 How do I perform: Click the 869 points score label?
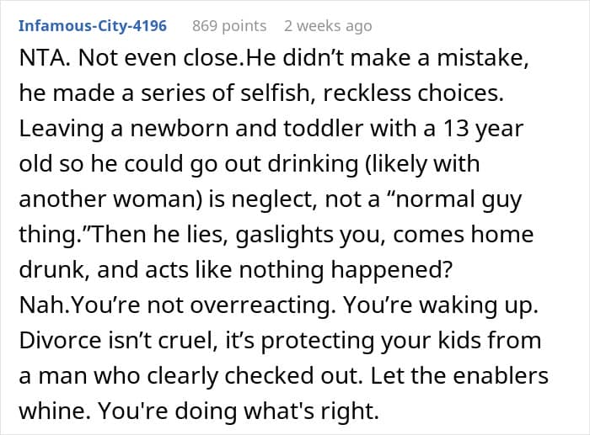tap(229, 26)
